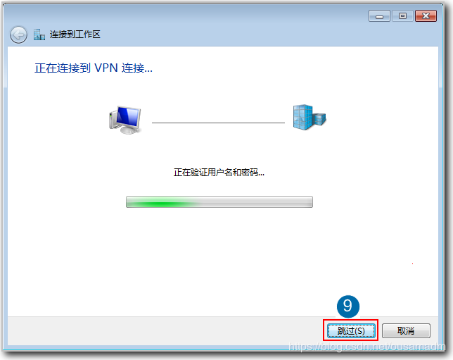This screenshot has height=360, width=453.
Task: Minimize the VPN connection window
Action: pyautogui.click(x=379, y=16)
